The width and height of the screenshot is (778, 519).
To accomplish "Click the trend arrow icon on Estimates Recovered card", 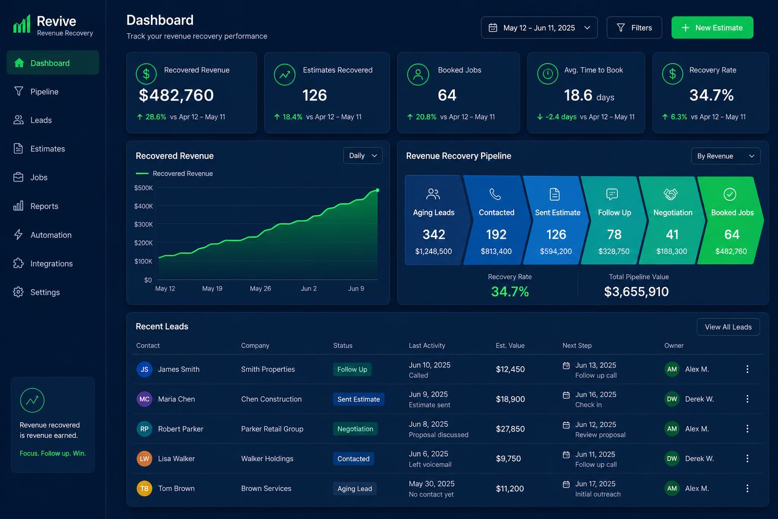I will (285, 75).
